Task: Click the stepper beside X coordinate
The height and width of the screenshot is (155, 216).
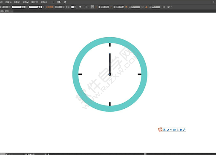Action: coord(99,7)
